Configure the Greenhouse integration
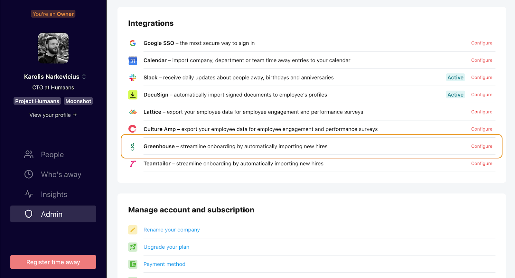The image size is (515, 278). point(482,146)
